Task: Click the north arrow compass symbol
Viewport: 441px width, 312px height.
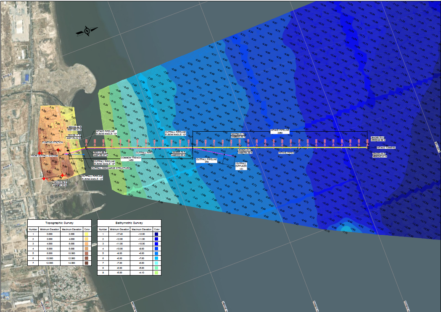Action: pos(86,31)
